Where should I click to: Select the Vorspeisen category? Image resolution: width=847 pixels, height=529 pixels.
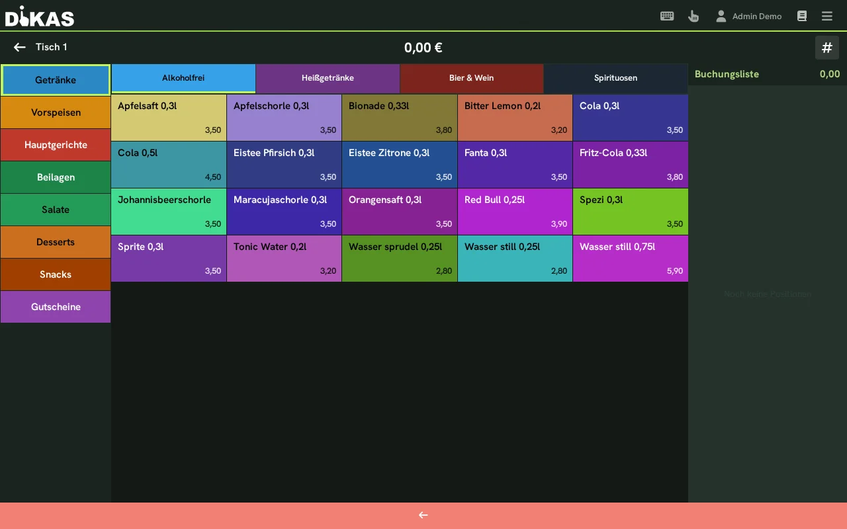[x=56, y=112]
